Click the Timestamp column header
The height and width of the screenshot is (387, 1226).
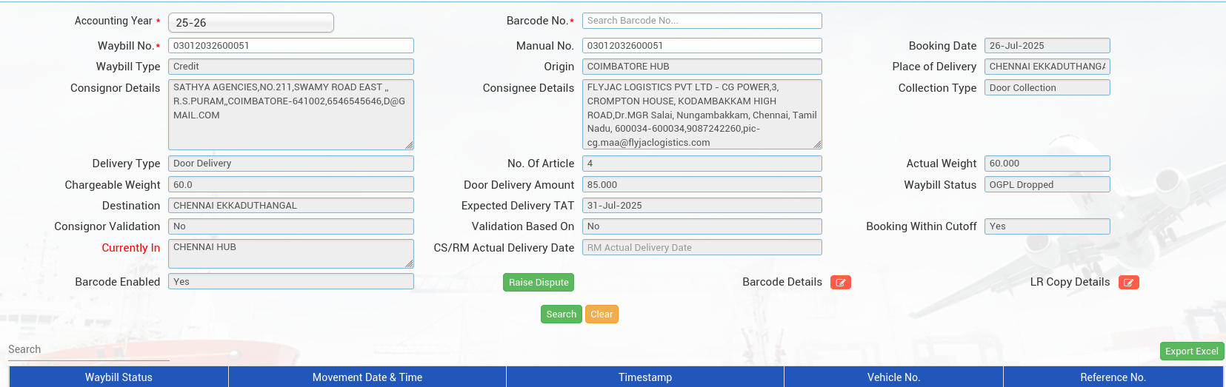point(645,377)
